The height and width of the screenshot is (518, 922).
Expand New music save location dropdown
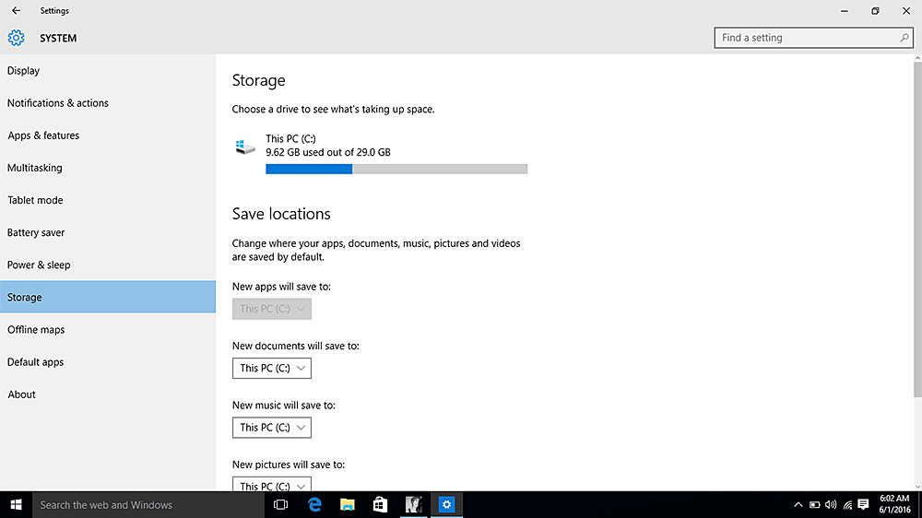(272, 428)
